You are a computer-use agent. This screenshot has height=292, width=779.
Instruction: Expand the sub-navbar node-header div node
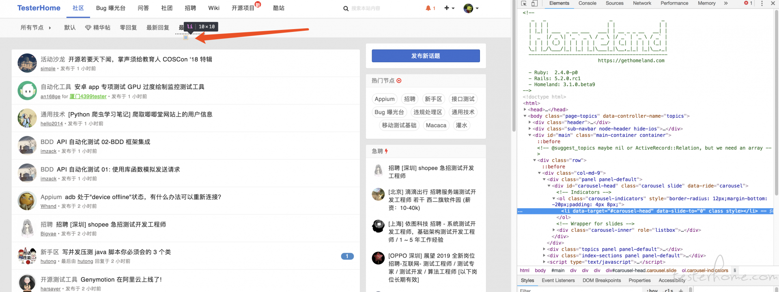click(x=530, y=129)
